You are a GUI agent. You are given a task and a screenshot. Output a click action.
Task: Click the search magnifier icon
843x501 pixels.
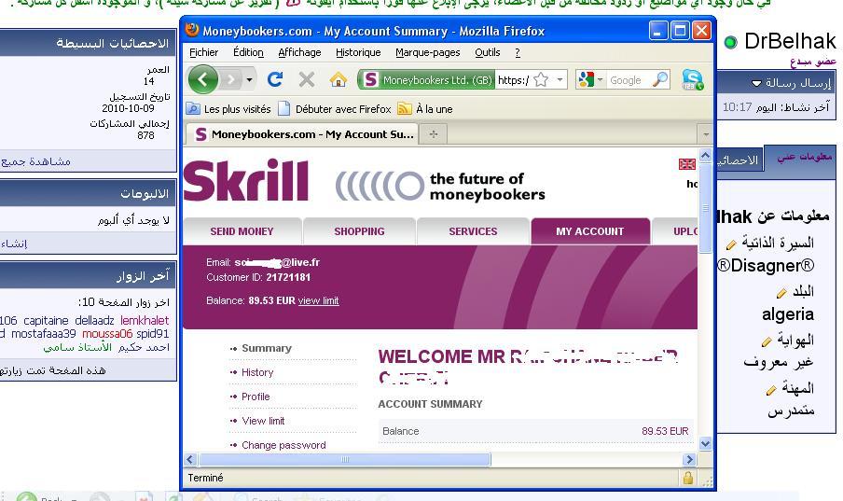pos(659,80)
